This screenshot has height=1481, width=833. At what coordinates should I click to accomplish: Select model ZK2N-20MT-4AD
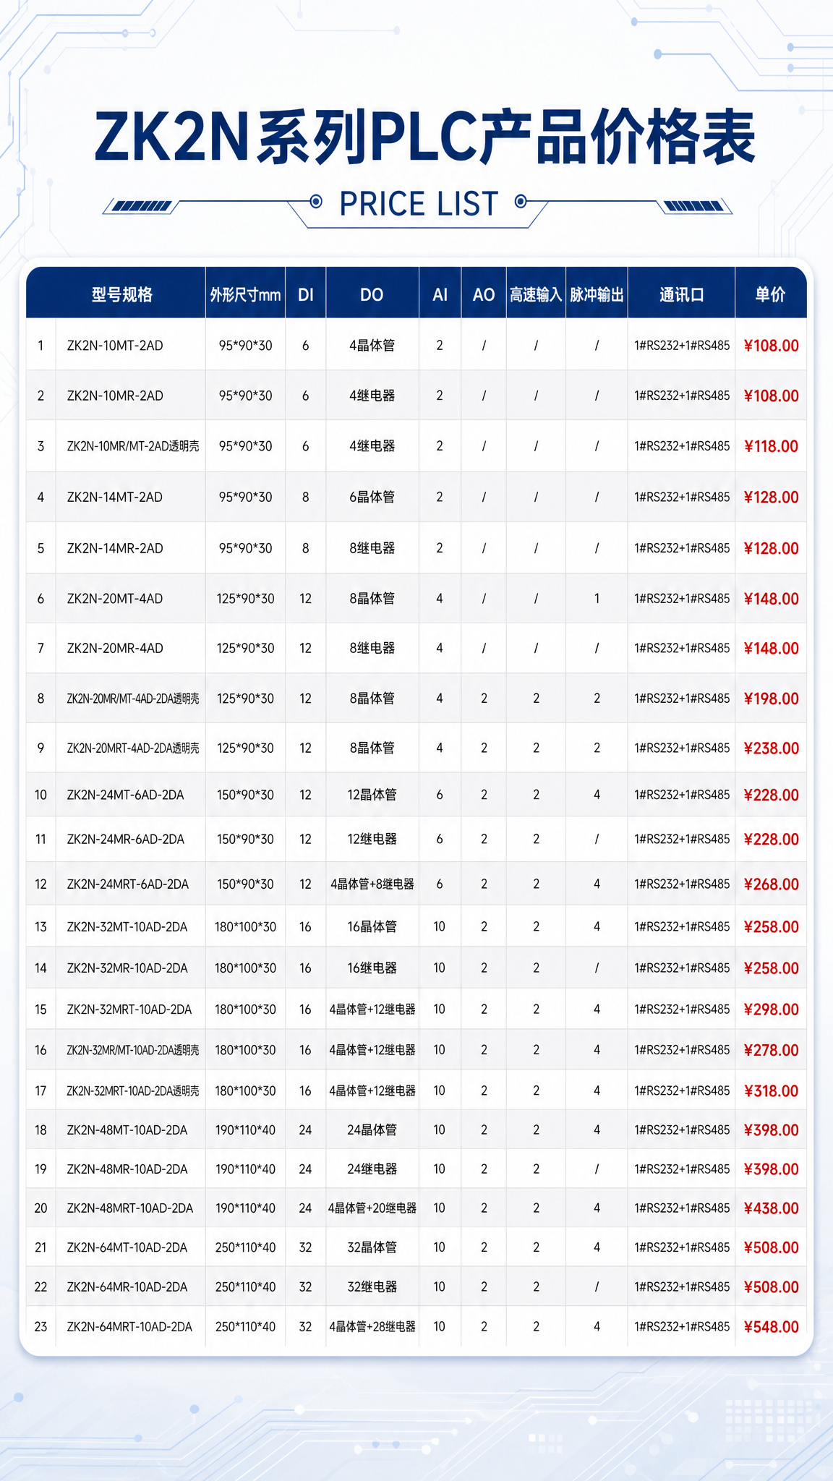pyautogui.click(x=115, y=599)
